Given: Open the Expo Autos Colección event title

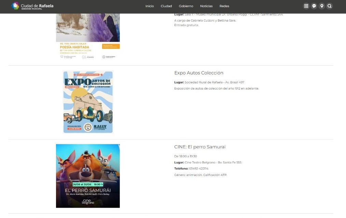Looking at the screenshot, I should coord(198,73).
